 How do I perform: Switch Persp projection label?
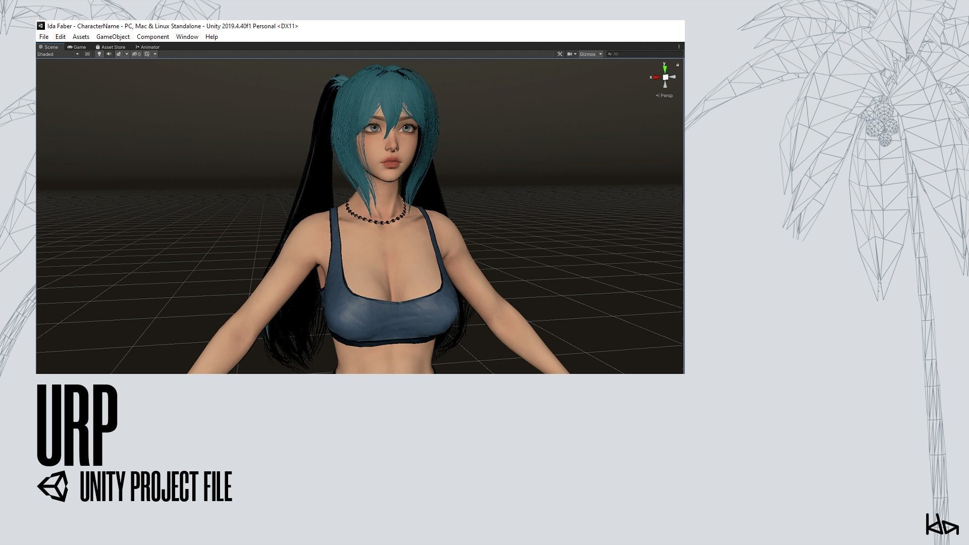[x=664, y=95]
